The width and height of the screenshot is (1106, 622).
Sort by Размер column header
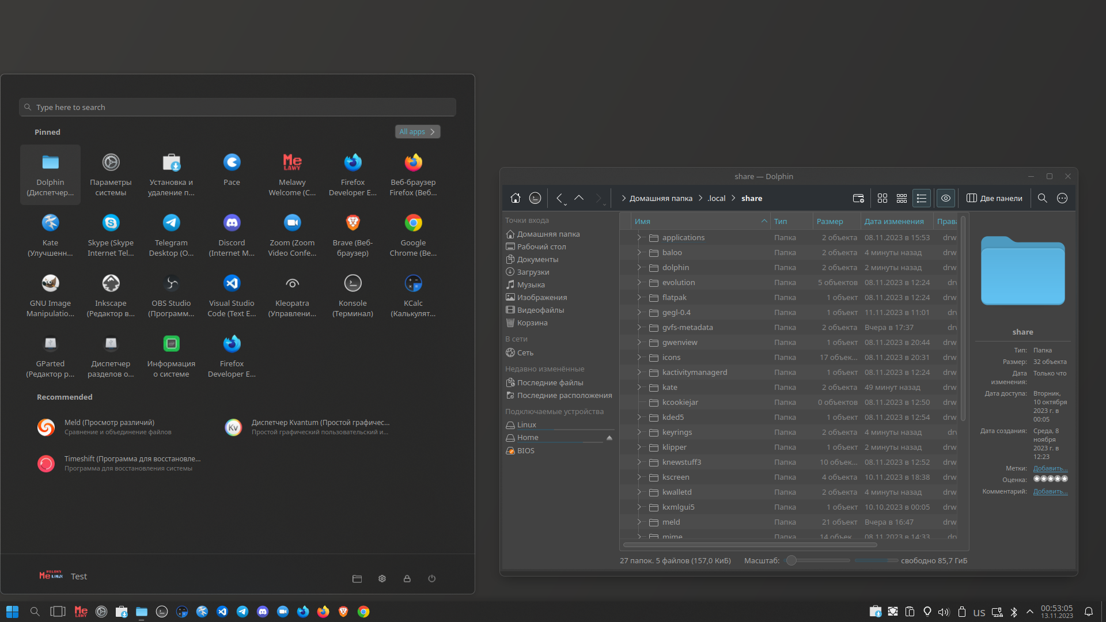tap(829, 221)
